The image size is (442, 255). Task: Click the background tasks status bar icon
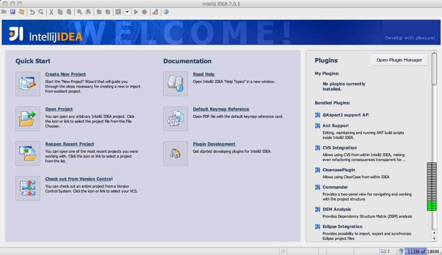[x=283, y=252]
